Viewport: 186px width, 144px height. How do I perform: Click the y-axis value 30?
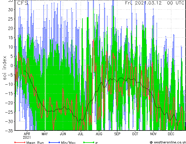tap(11, 10)
